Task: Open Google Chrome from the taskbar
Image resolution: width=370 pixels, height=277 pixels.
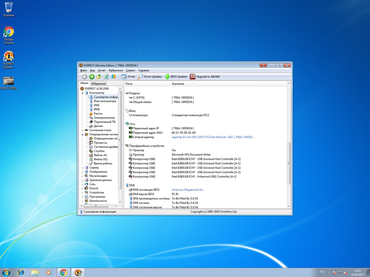Action: coord(64,272)
